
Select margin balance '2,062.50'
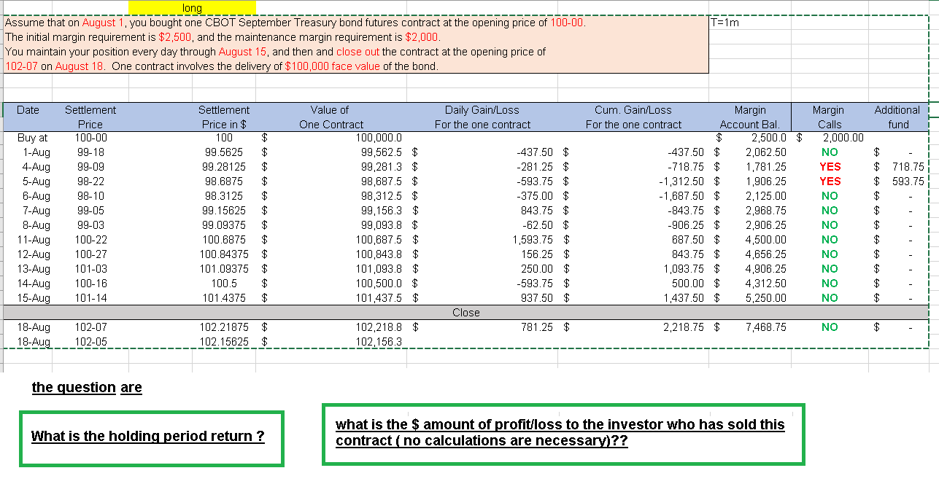(765, 152)
